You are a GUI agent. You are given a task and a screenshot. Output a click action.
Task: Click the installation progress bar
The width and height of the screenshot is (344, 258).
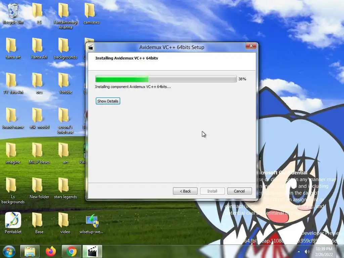tap(166, 79)
